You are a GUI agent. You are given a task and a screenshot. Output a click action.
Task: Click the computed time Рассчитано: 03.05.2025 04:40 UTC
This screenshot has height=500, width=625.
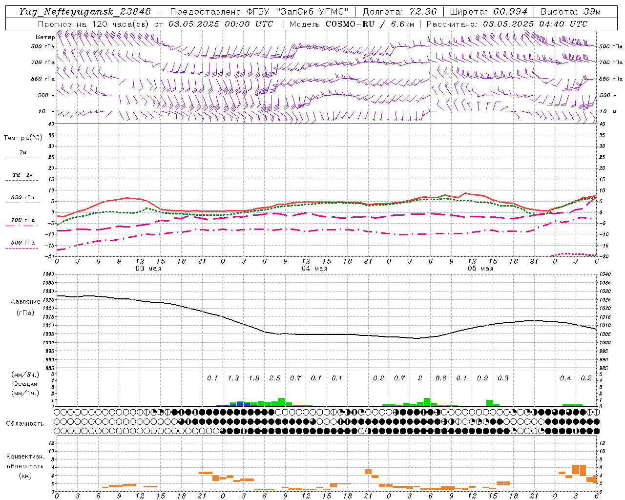pos(507,24)
